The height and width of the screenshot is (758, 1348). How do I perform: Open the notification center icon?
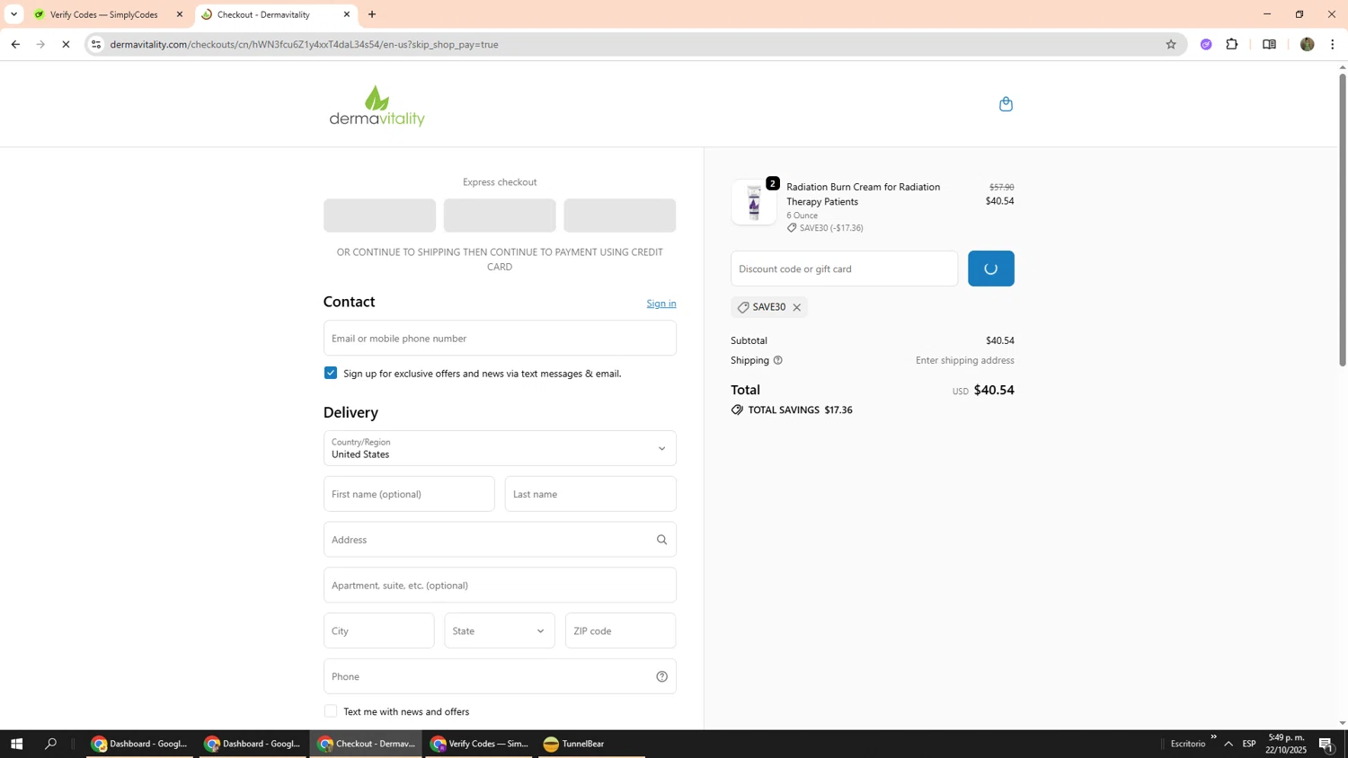1326,744
